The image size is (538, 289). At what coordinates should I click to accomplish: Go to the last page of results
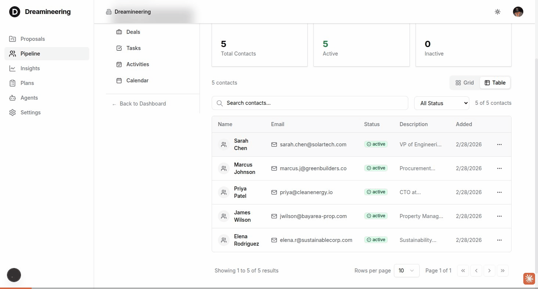(x=502, y=271)
